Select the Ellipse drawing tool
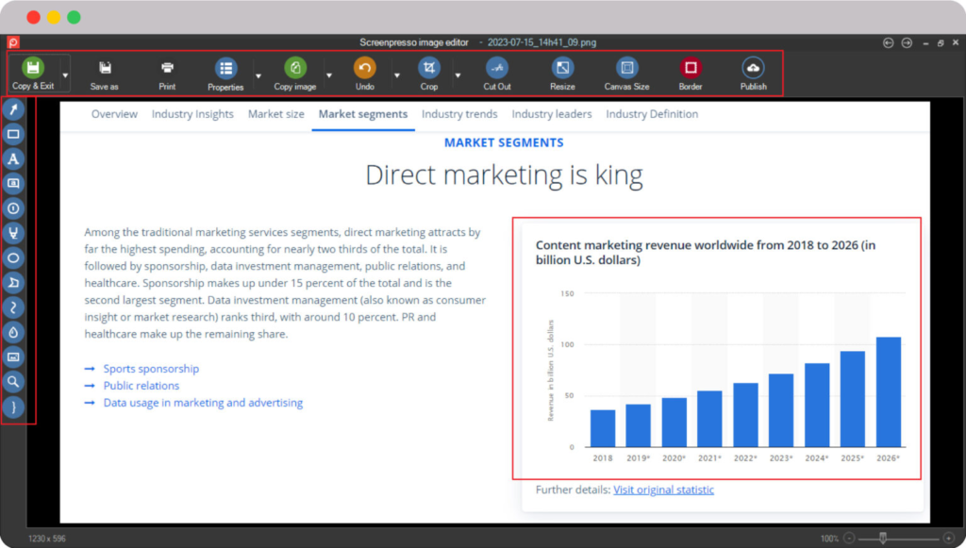Screen dimensions: 966x548 coord(14,257)
